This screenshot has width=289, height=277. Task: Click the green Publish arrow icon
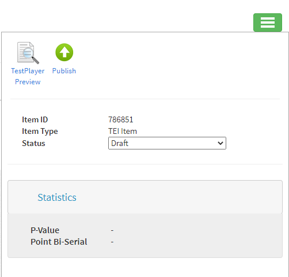(64, 53)
